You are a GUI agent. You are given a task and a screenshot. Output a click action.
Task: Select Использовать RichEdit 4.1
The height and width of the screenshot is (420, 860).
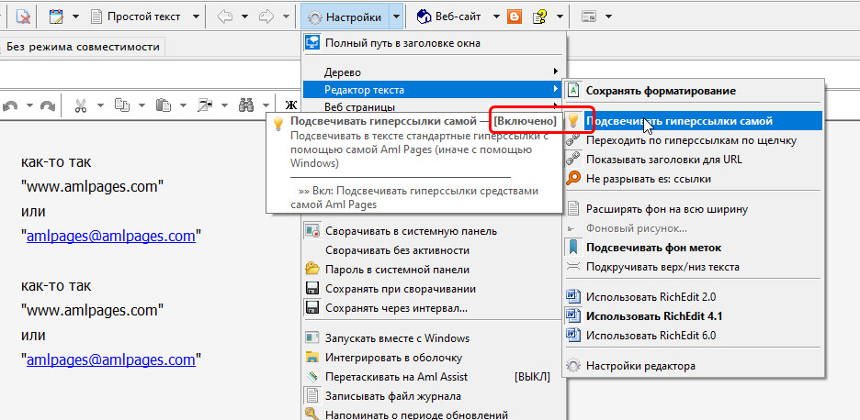coord(694,316)
